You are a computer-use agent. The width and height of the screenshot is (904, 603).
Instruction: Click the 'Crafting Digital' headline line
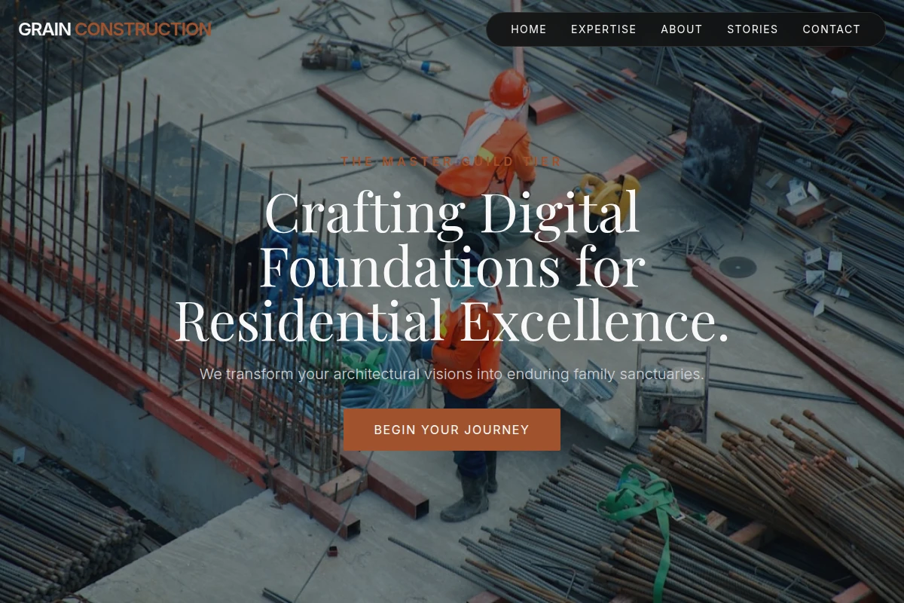click(x=452, y=213)
